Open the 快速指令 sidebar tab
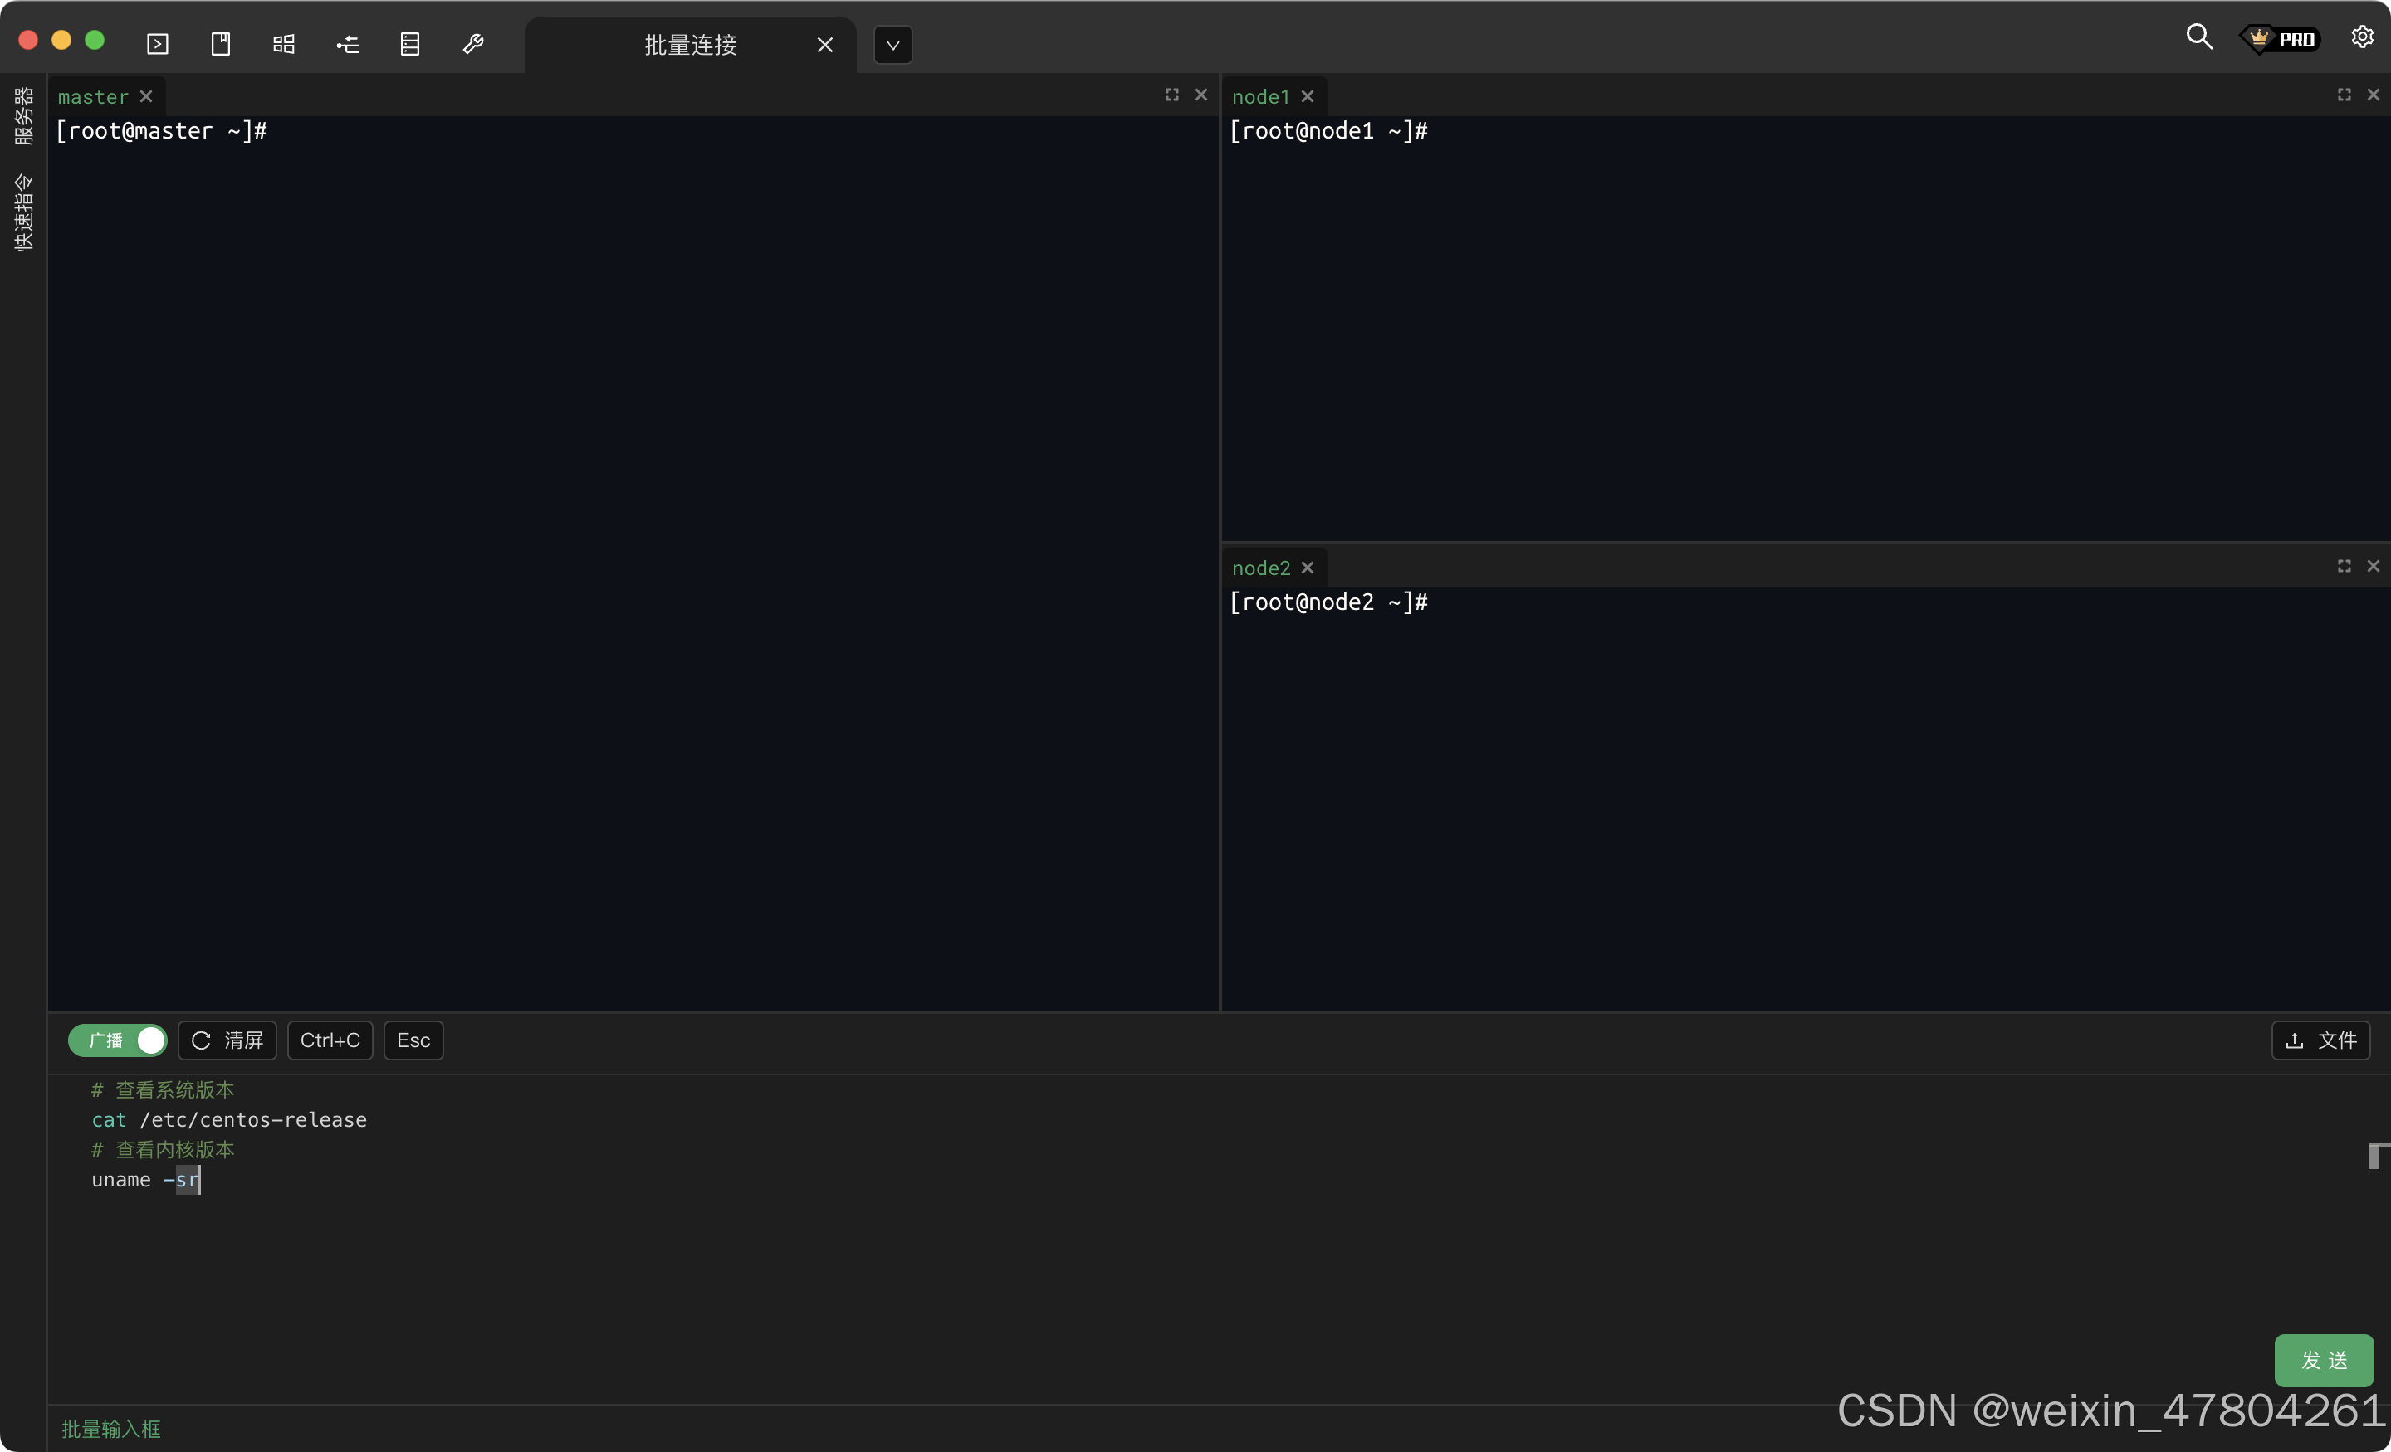This screenshot has width=2391, height=1452. 23,213
